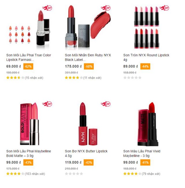Open the NYX Black Label Ruby product image
This screenshot has width=185, height=188.
point(88,27)
